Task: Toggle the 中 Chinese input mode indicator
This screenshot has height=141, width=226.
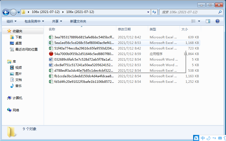Action: [203, 138]
